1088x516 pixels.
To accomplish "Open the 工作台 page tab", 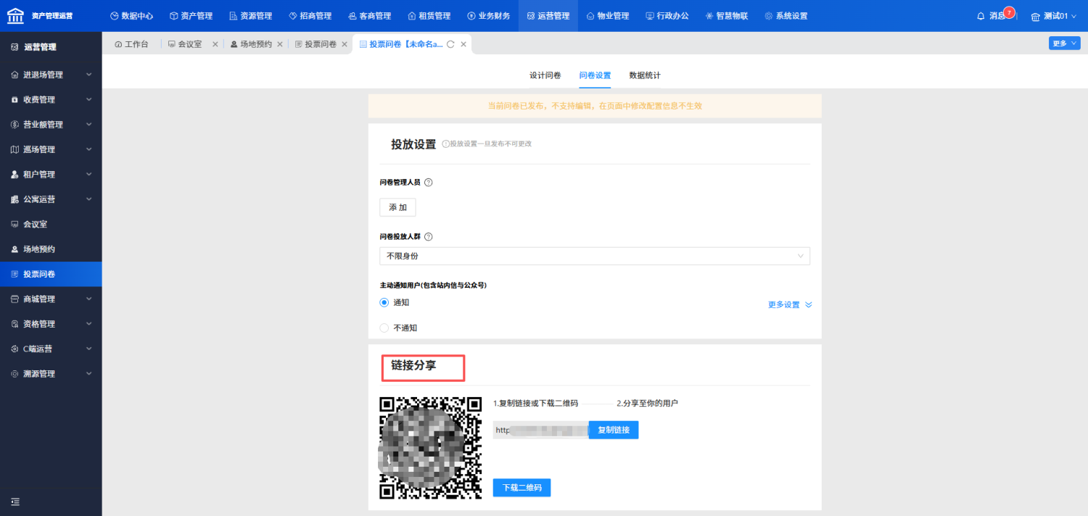I will tap(131, 44).
